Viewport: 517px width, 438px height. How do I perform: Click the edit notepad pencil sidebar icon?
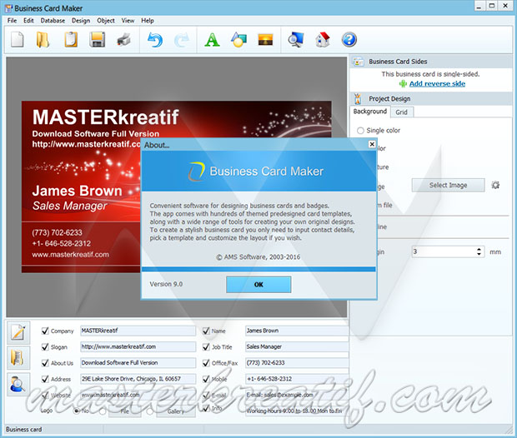18,332
